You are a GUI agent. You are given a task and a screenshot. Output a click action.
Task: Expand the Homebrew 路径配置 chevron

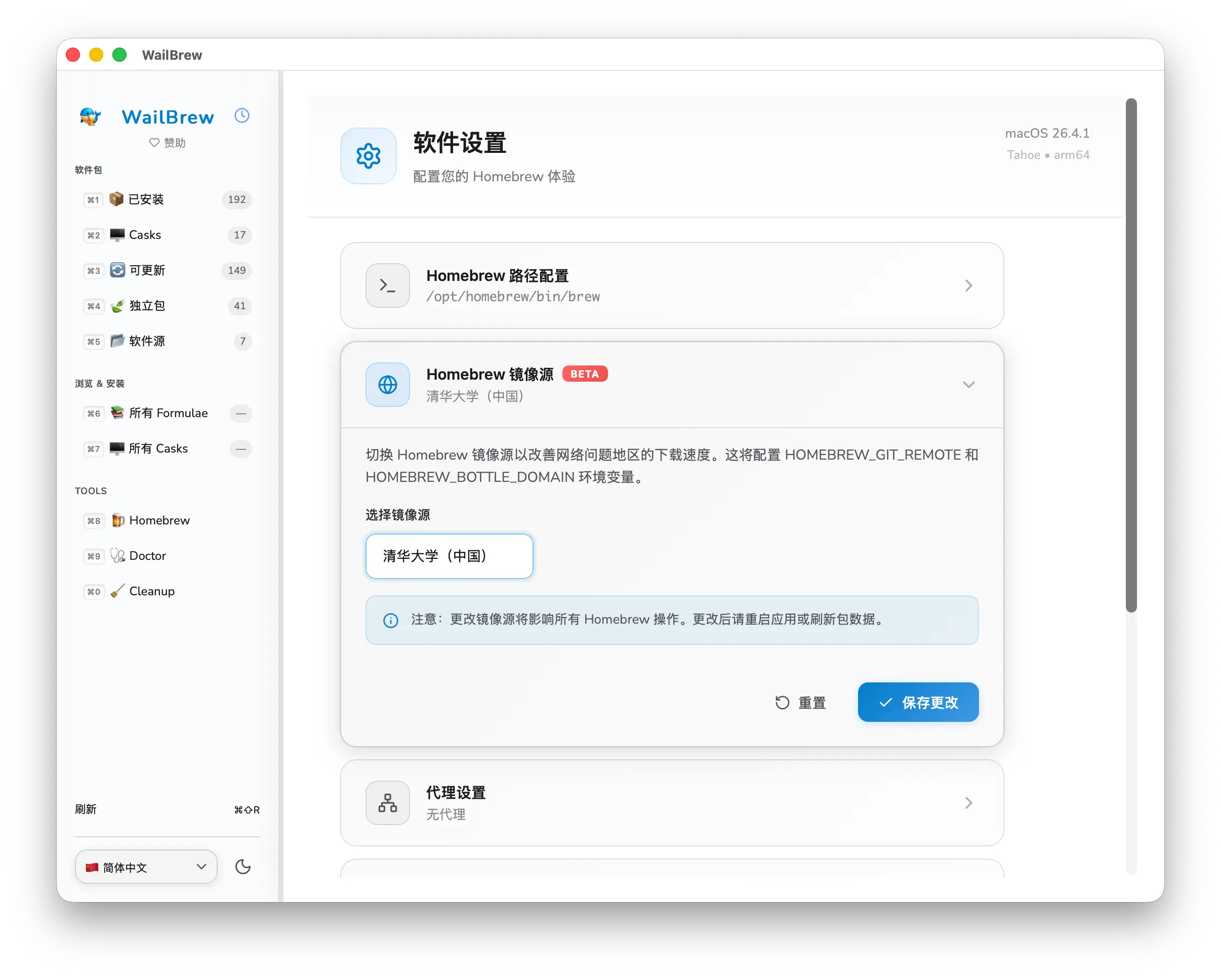click(x=968, y=286)
